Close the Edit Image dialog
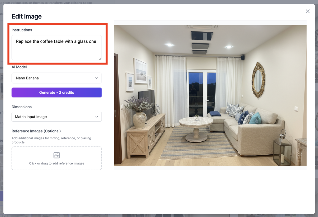Image resolution: width=318 pixels, height=217 pixels. (307, 11)
